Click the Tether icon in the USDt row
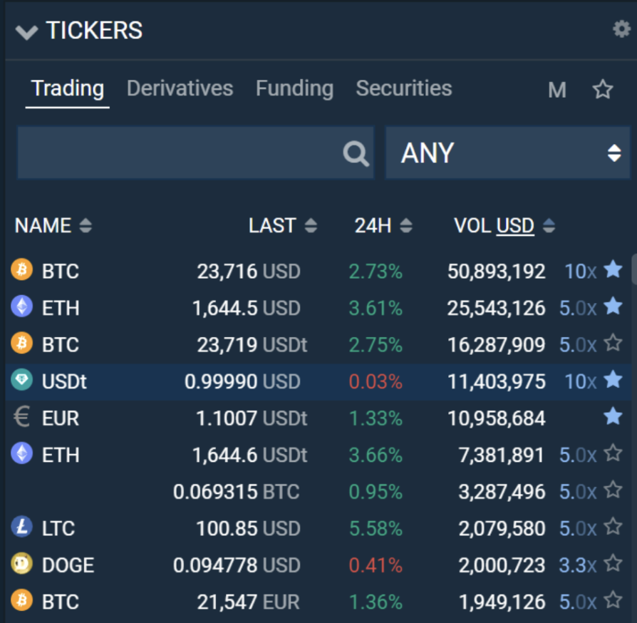Screen dimensions: 637x623 point(21,381)
